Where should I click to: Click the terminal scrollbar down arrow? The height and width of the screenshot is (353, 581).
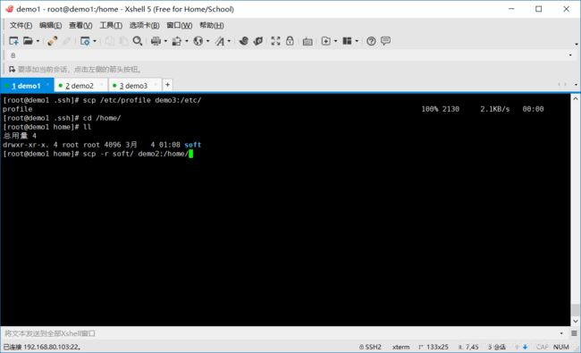click(575, 321)
